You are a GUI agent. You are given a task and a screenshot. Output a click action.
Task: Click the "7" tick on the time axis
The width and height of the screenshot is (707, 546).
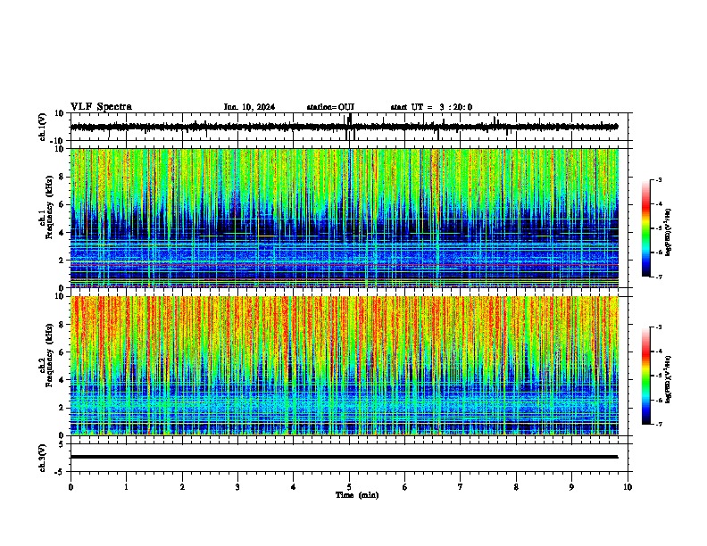coord(461,487)
